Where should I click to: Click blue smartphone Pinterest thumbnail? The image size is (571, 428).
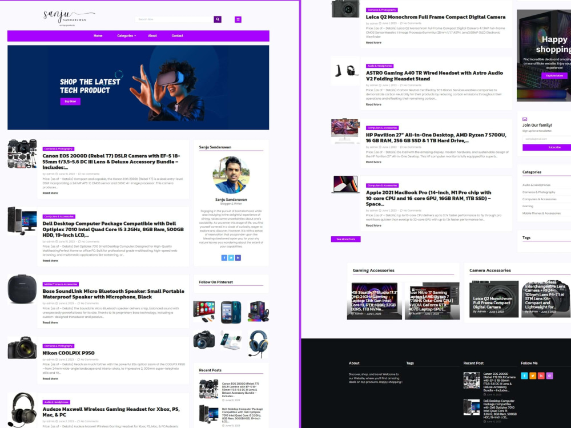[x=231, y=312]
